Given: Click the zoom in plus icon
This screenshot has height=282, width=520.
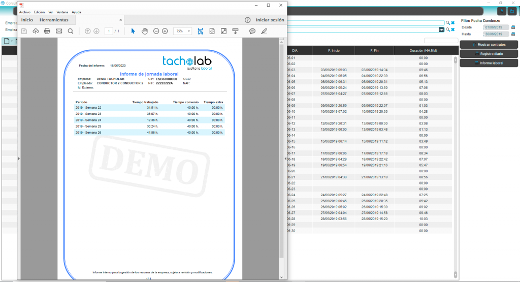Looking at the screenshot, I should tap(165, 31).
